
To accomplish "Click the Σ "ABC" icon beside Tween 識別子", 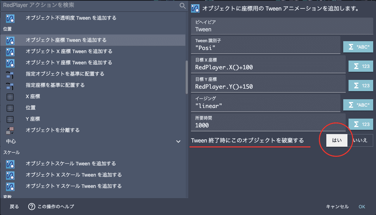I will tap(358, 47).
